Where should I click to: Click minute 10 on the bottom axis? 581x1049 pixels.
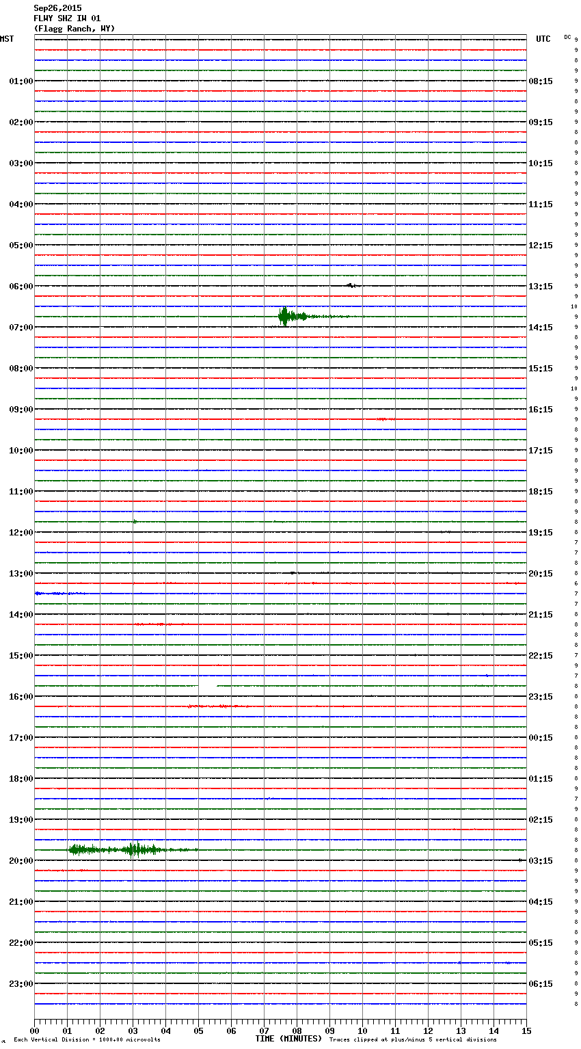(x=362, y=1031)
